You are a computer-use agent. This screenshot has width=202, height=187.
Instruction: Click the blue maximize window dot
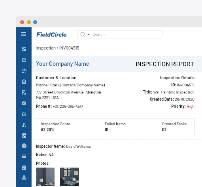35,22
